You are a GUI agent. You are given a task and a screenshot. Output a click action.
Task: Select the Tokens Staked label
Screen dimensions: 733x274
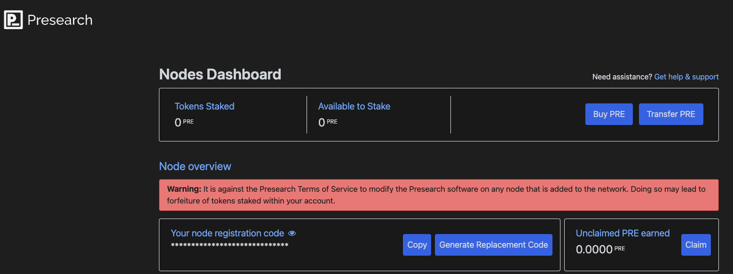[x=204, y=106]
